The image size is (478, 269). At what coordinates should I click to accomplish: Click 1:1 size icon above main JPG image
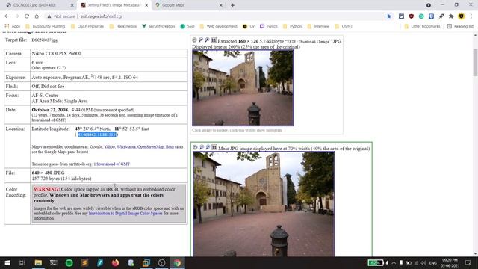(x=214, y=147)
